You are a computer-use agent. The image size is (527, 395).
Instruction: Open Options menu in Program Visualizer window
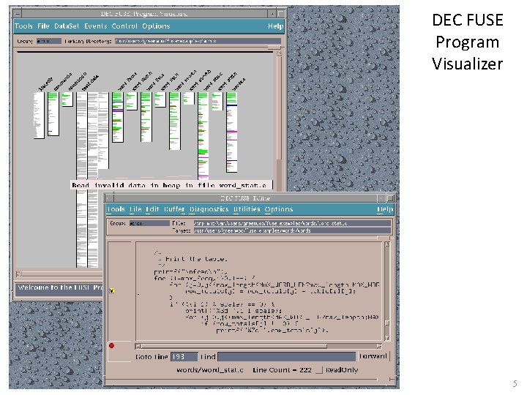[x=156, y=26]
